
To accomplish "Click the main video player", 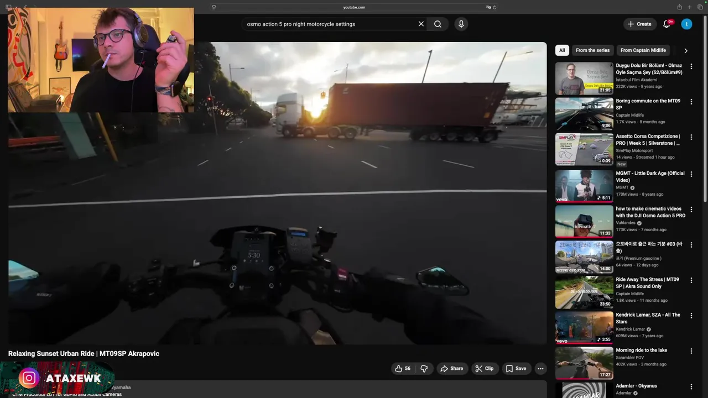I will (x=277, y=193).
